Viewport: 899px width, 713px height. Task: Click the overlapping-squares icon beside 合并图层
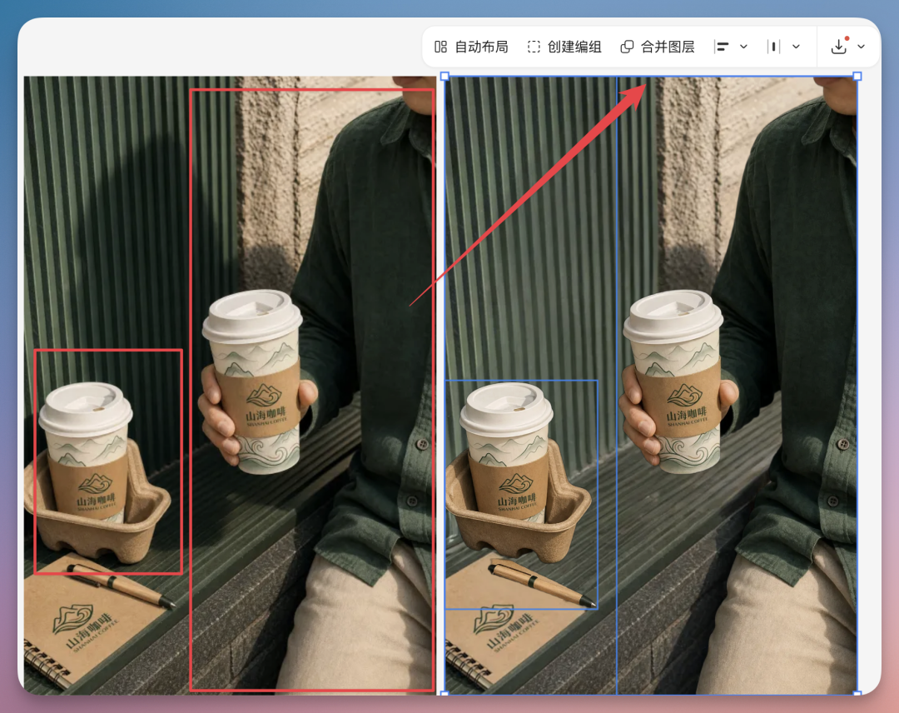pos(627,47)
